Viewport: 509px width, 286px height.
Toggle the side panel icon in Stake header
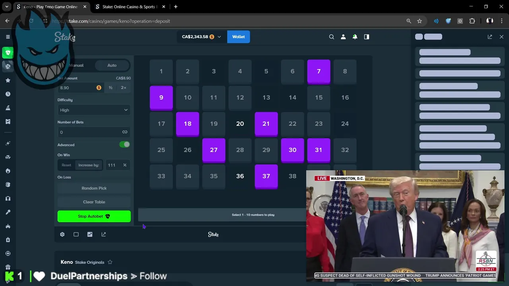(x=367, y=37)
